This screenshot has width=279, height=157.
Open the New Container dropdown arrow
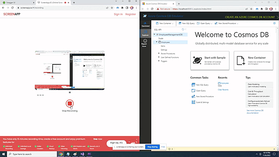[x=173, y=23]
